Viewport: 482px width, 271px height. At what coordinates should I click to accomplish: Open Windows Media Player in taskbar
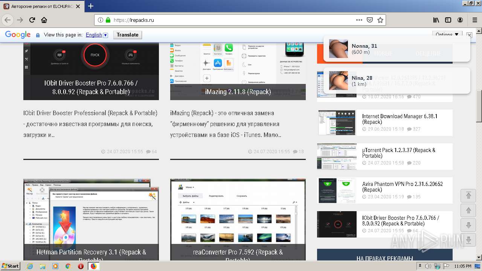tap(55, 266)
